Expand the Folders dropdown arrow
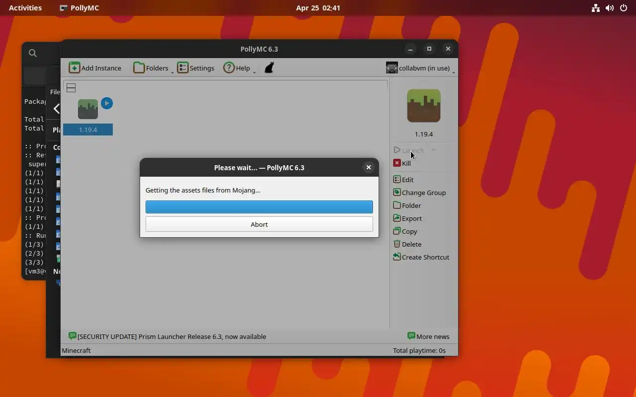This screenshot has height=397, width=636. 172,72
